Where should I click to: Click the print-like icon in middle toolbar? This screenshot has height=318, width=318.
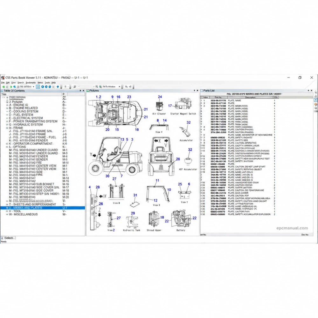[x=75, y=87]
